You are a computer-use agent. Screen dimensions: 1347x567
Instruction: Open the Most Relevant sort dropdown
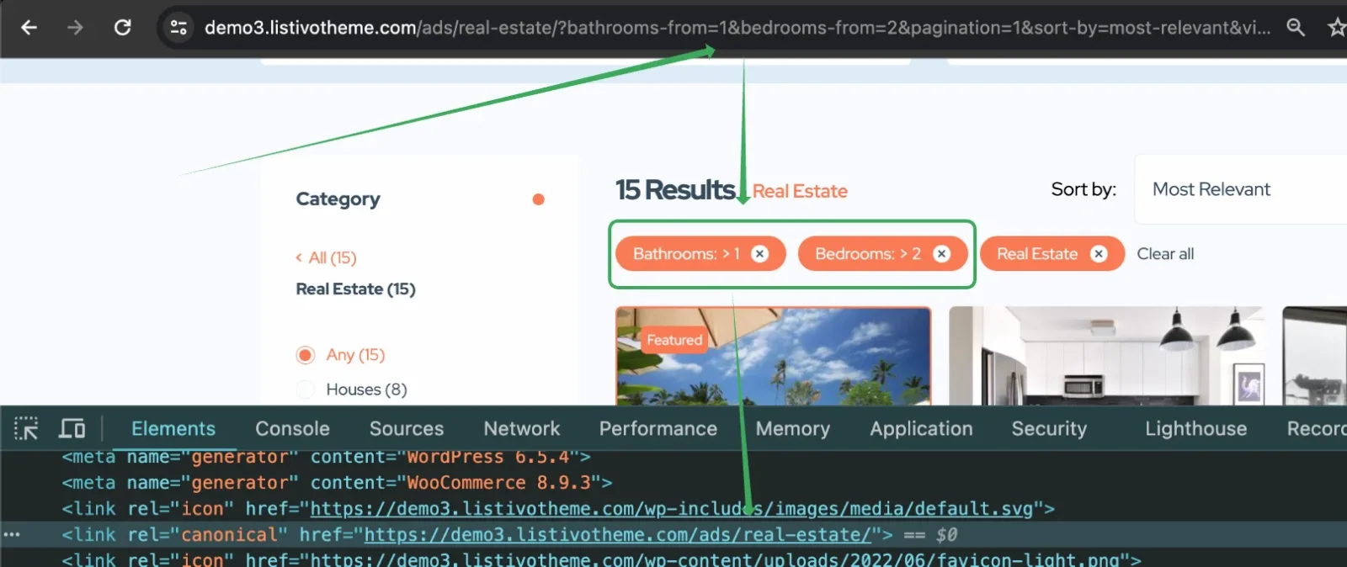point(1240,189)
